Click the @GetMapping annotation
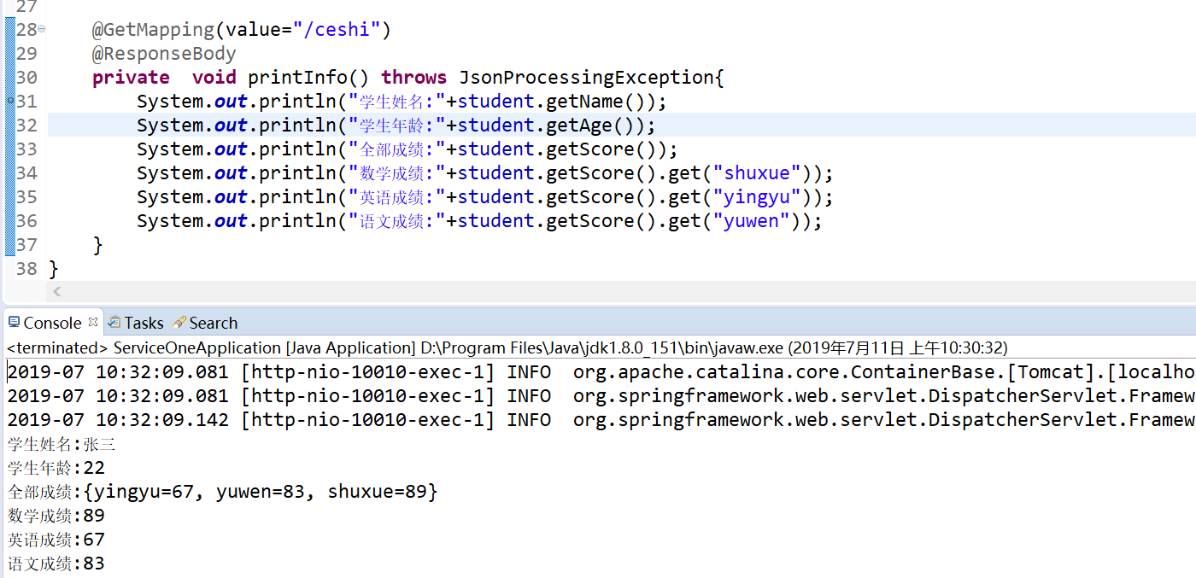 point(154,30)
